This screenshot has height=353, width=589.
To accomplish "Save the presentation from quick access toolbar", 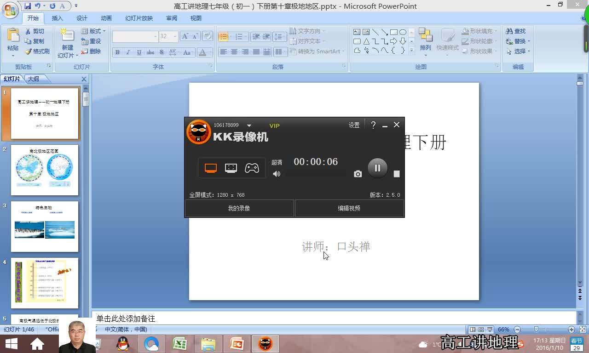I will pyautogui.click(x=28, y=6).
